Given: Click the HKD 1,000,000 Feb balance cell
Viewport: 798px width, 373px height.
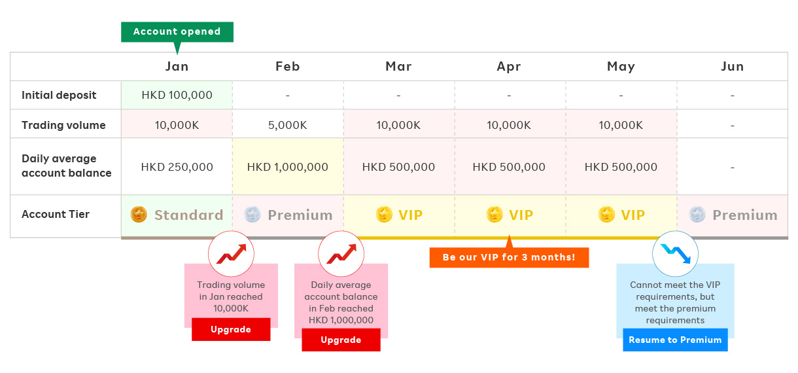Looking at the screenshot, I should pos(288,167).
